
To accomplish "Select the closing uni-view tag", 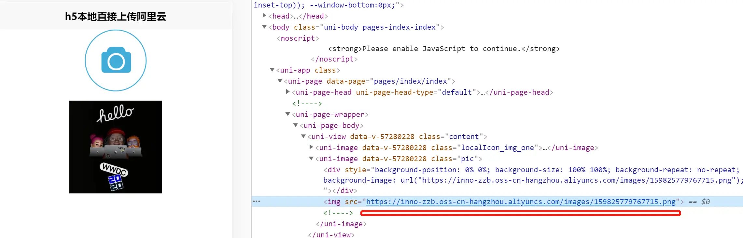I will tap(331, 235).
